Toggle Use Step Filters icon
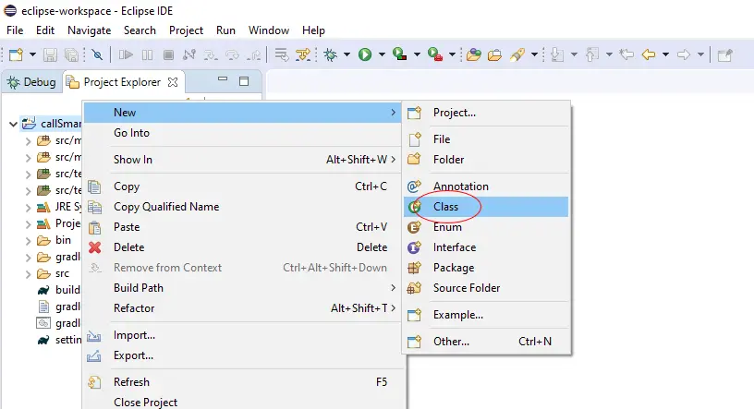 point(303,54)
